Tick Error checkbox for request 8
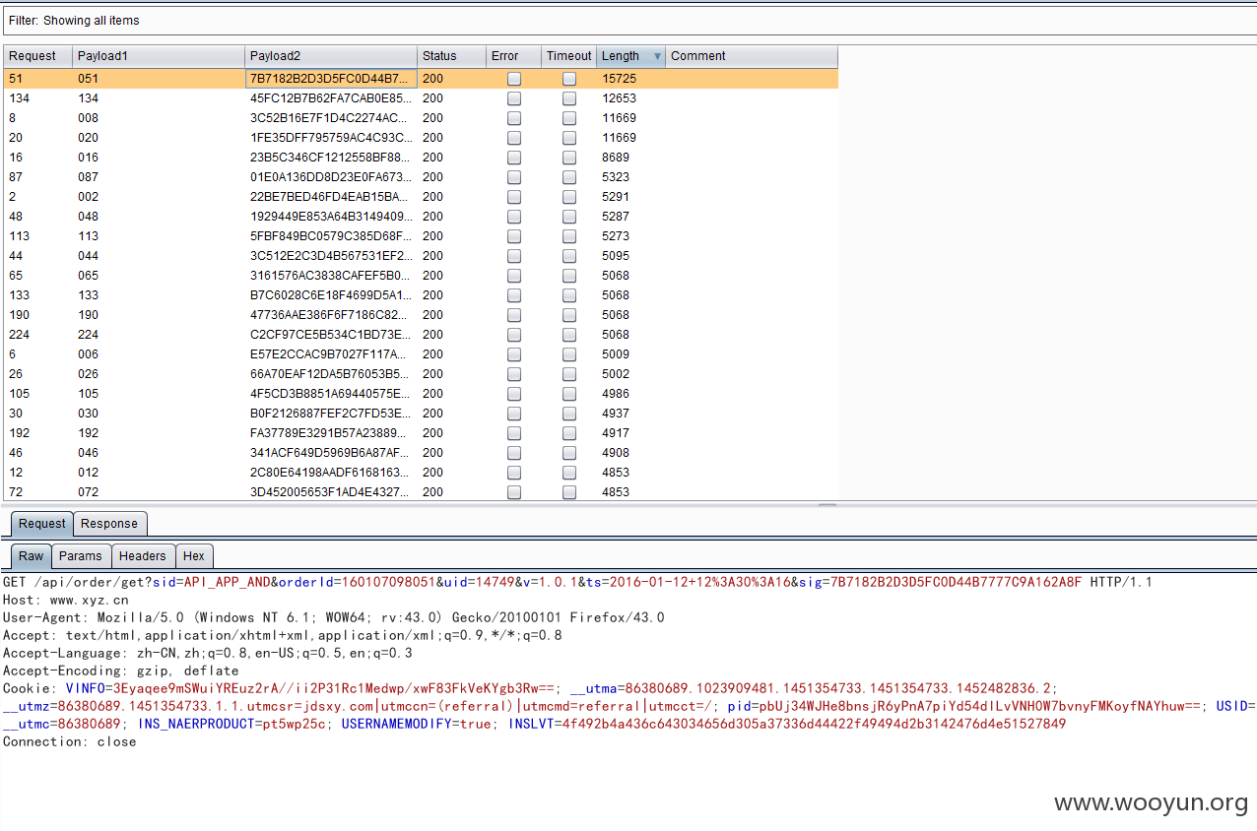The image size is (1257, 831). (514, 118)
